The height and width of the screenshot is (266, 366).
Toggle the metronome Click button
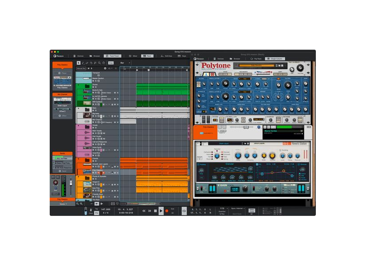[91, 211]
